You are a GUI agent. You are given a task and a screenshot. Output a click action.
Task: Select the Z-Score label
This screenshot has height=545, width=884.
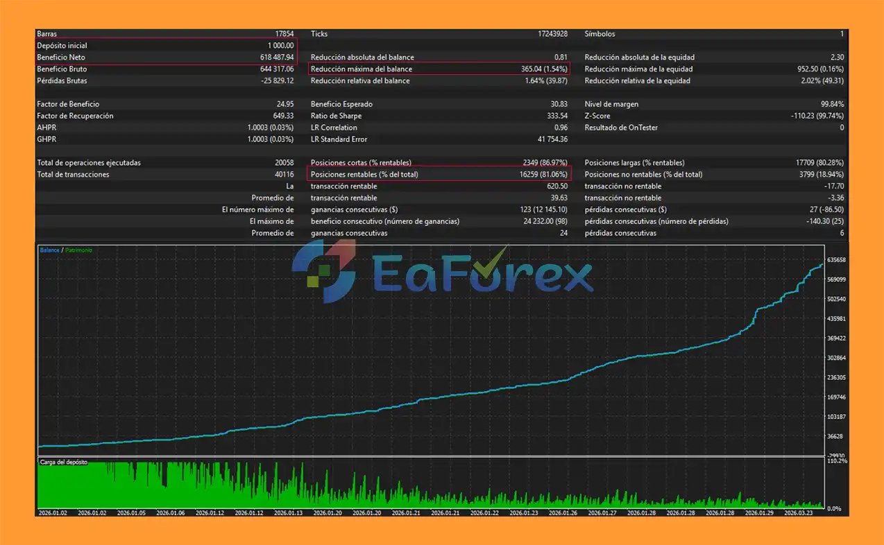[598, 116]
